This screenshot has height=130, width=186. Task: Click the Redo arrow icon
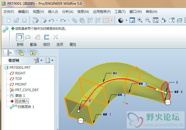coord(63,20)
